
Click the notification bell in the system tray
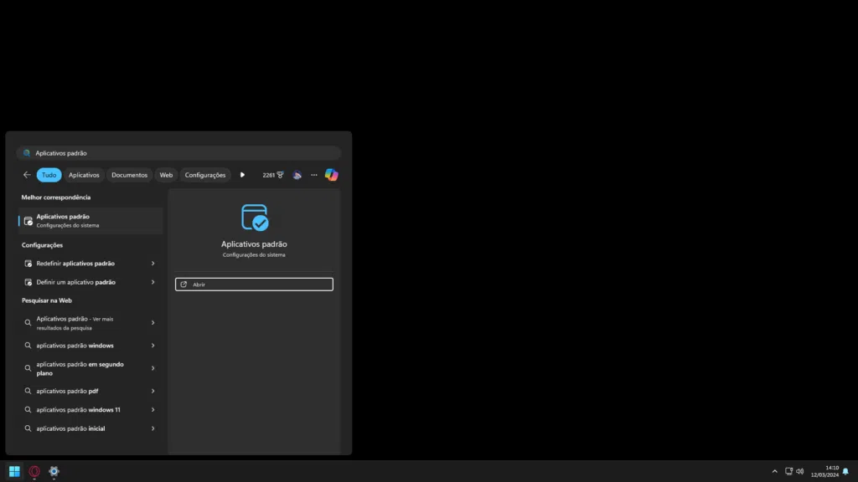pos(845,471)
